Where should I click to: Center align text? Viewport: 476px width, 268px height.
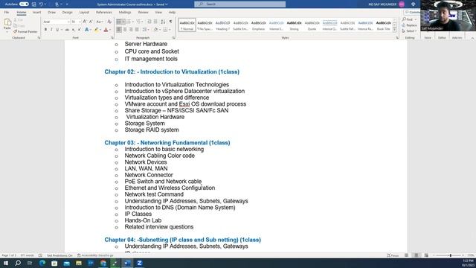125,30
